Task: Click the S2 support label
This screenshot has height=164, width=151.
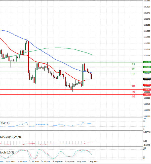Action: point(134,92)
